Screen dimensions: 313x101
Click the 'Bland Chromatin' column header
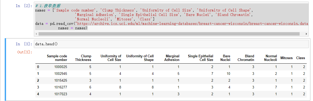point(246,58)
